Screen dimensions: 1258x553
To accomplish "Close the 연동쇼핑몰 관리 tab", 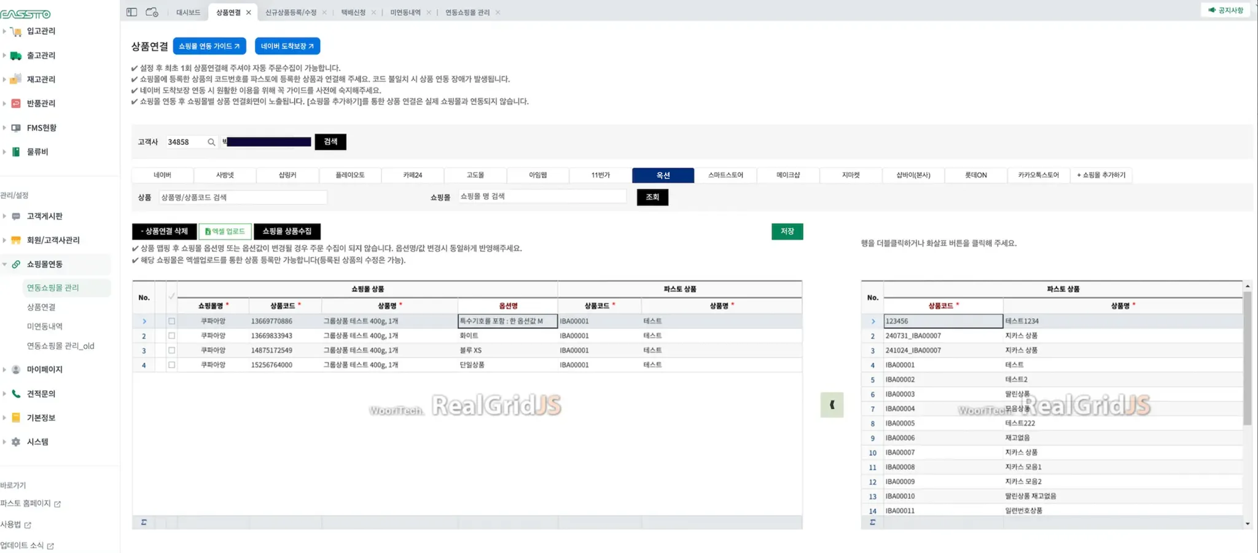I will tap(498, 12).
